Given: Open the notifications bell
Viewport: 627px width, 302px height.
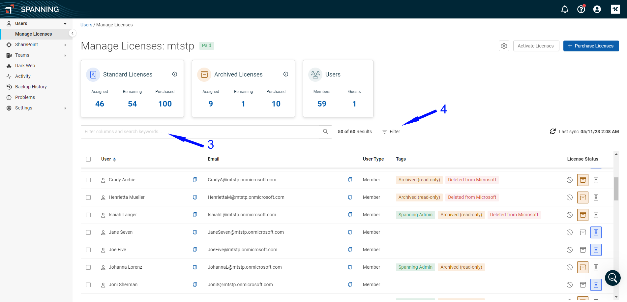Looking at the screenshot, I should point(565,10).
